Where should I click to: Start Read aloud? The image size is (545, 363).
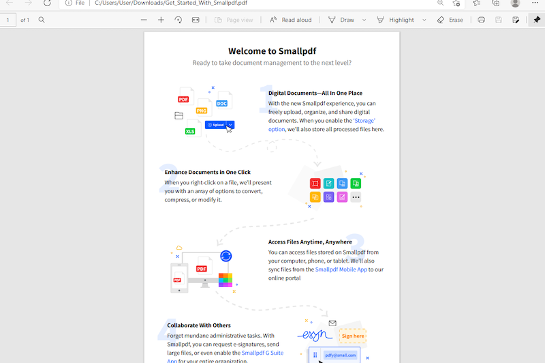point(291,20)
